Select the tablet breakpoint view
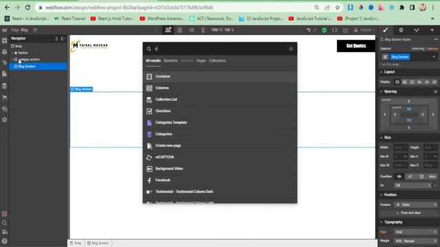This screenshot has height=247, width=440. point(180,30)
